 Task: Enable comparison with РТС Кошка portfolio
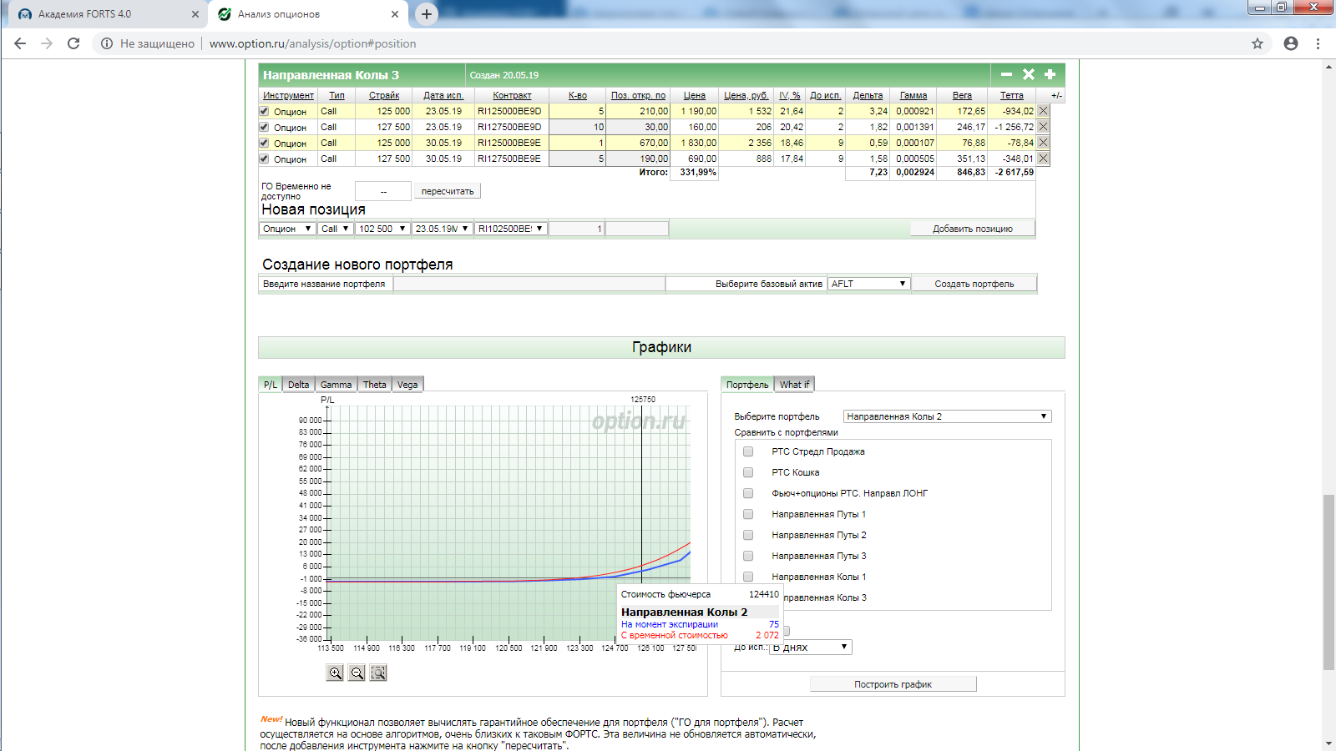pyautogui.click(x=748, y=472)
